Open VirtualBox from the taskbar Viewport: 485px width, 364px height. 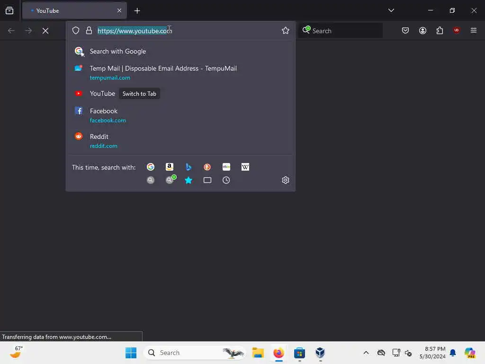coord(320,353)
